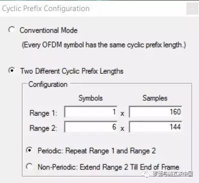Click the Samples column header
This screenshot has width=199, height=183.
coord(155,98)
